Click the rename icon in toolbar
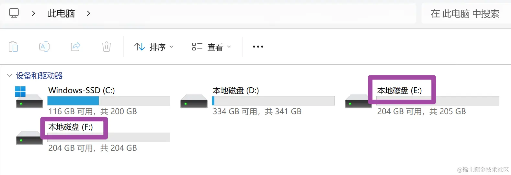Screen dimensions: 511x175 tap(44, 47)
